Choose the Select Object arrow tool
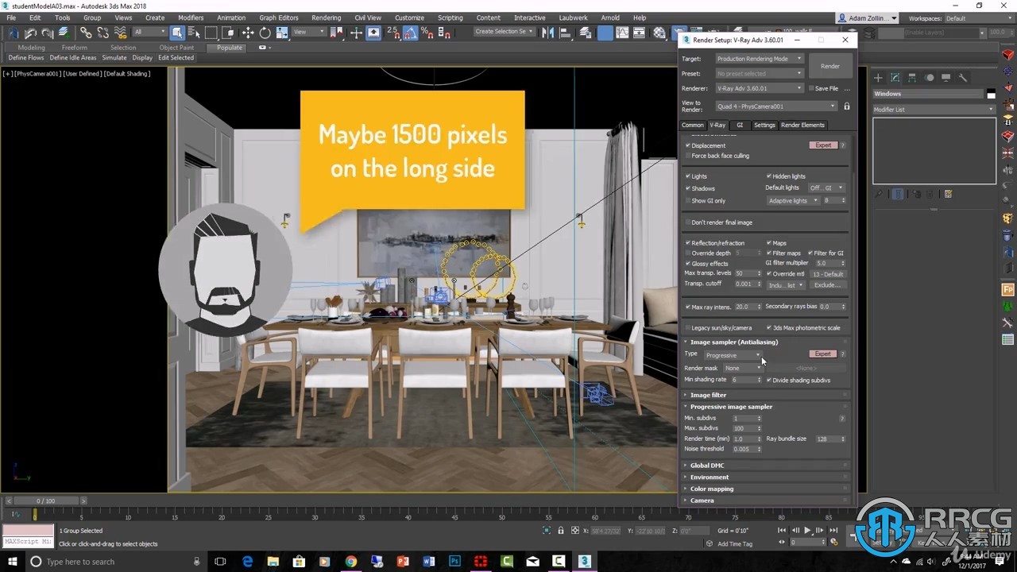Image resolution: width=1017 pixels, height=572 pixels. coord(177,33)
